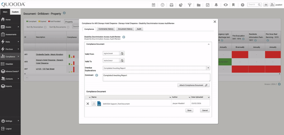Click the eye watch icon in header

[225, 5]
